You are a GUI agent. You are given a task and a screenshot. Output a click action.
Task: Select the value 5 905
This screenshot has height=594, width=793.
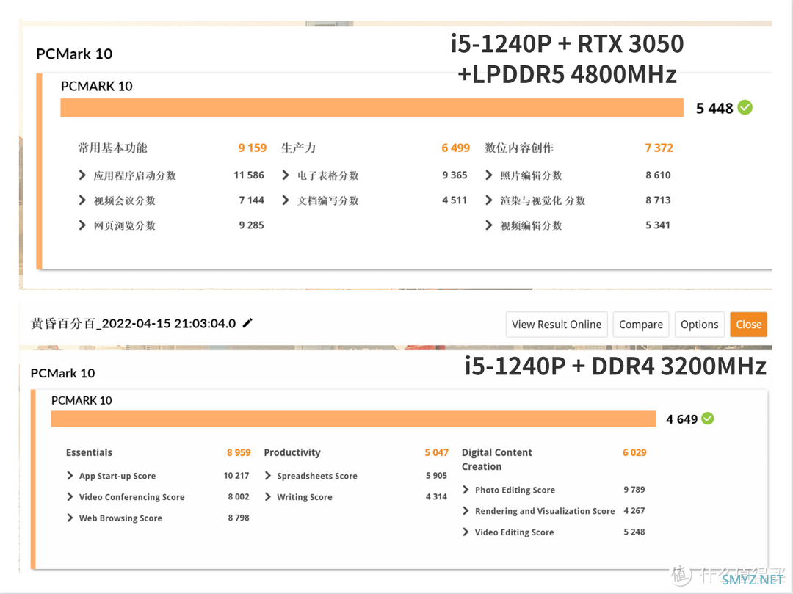pyautogui.click(x=436, y=475)
